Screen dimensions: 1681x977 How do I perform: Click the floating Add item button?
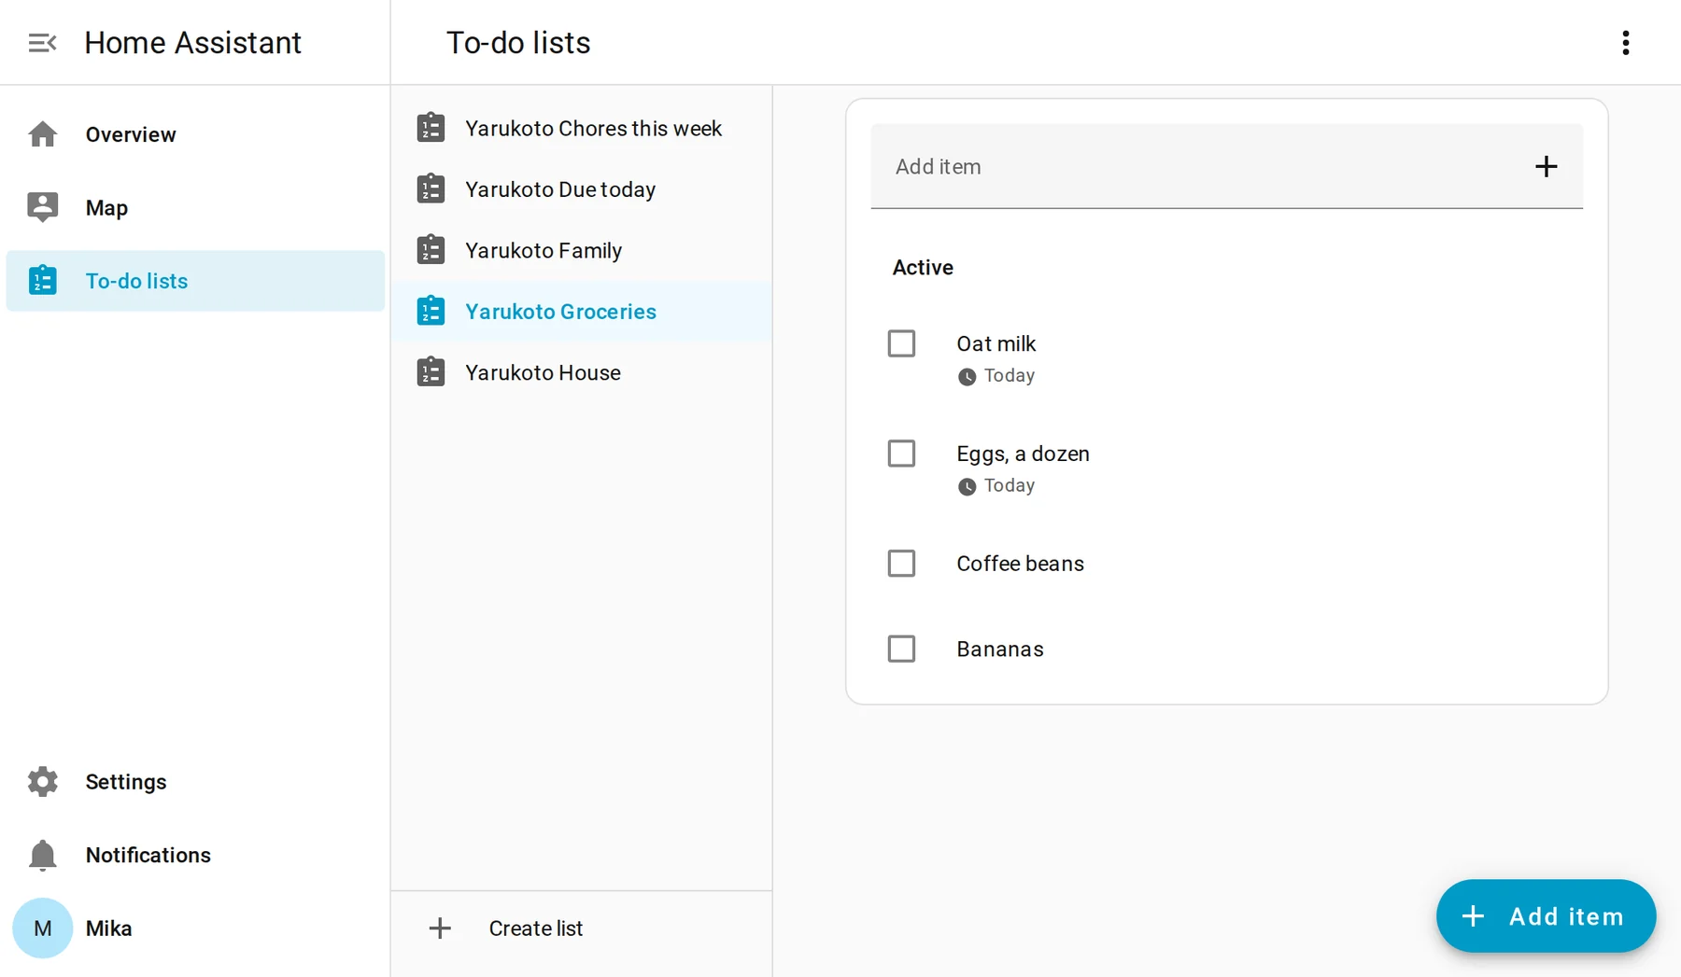(1546, 916)
